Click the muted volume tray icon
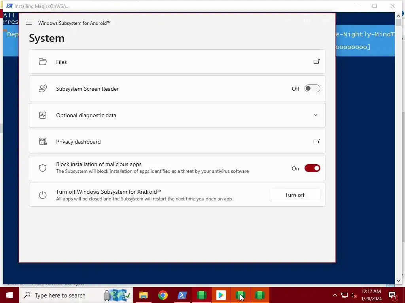 pyautogui.click(x=354, y=295)
